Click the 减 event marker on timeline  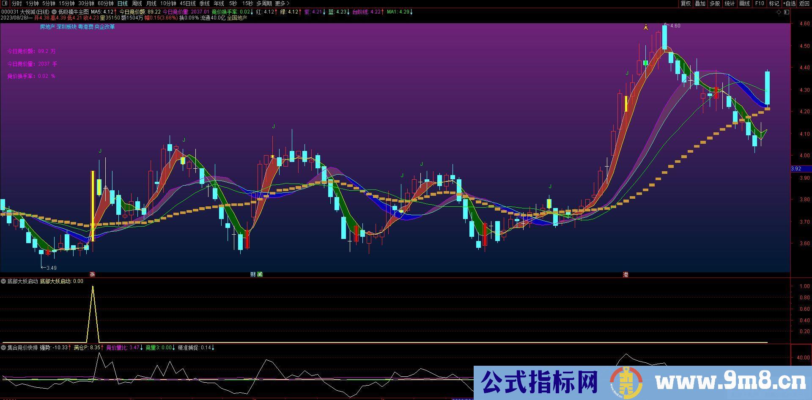pos(260,274)
